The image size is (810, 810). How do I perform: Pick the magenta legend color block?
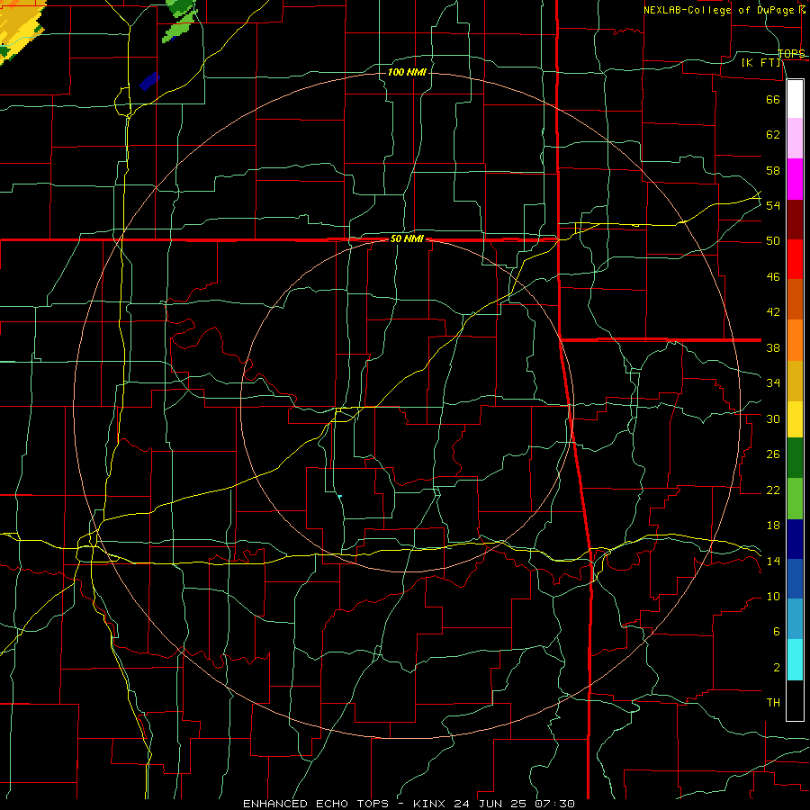(795, 179)
